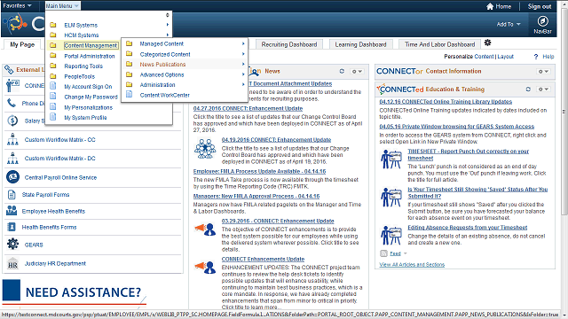Click the RSS Feed icon

pos(383,253)
